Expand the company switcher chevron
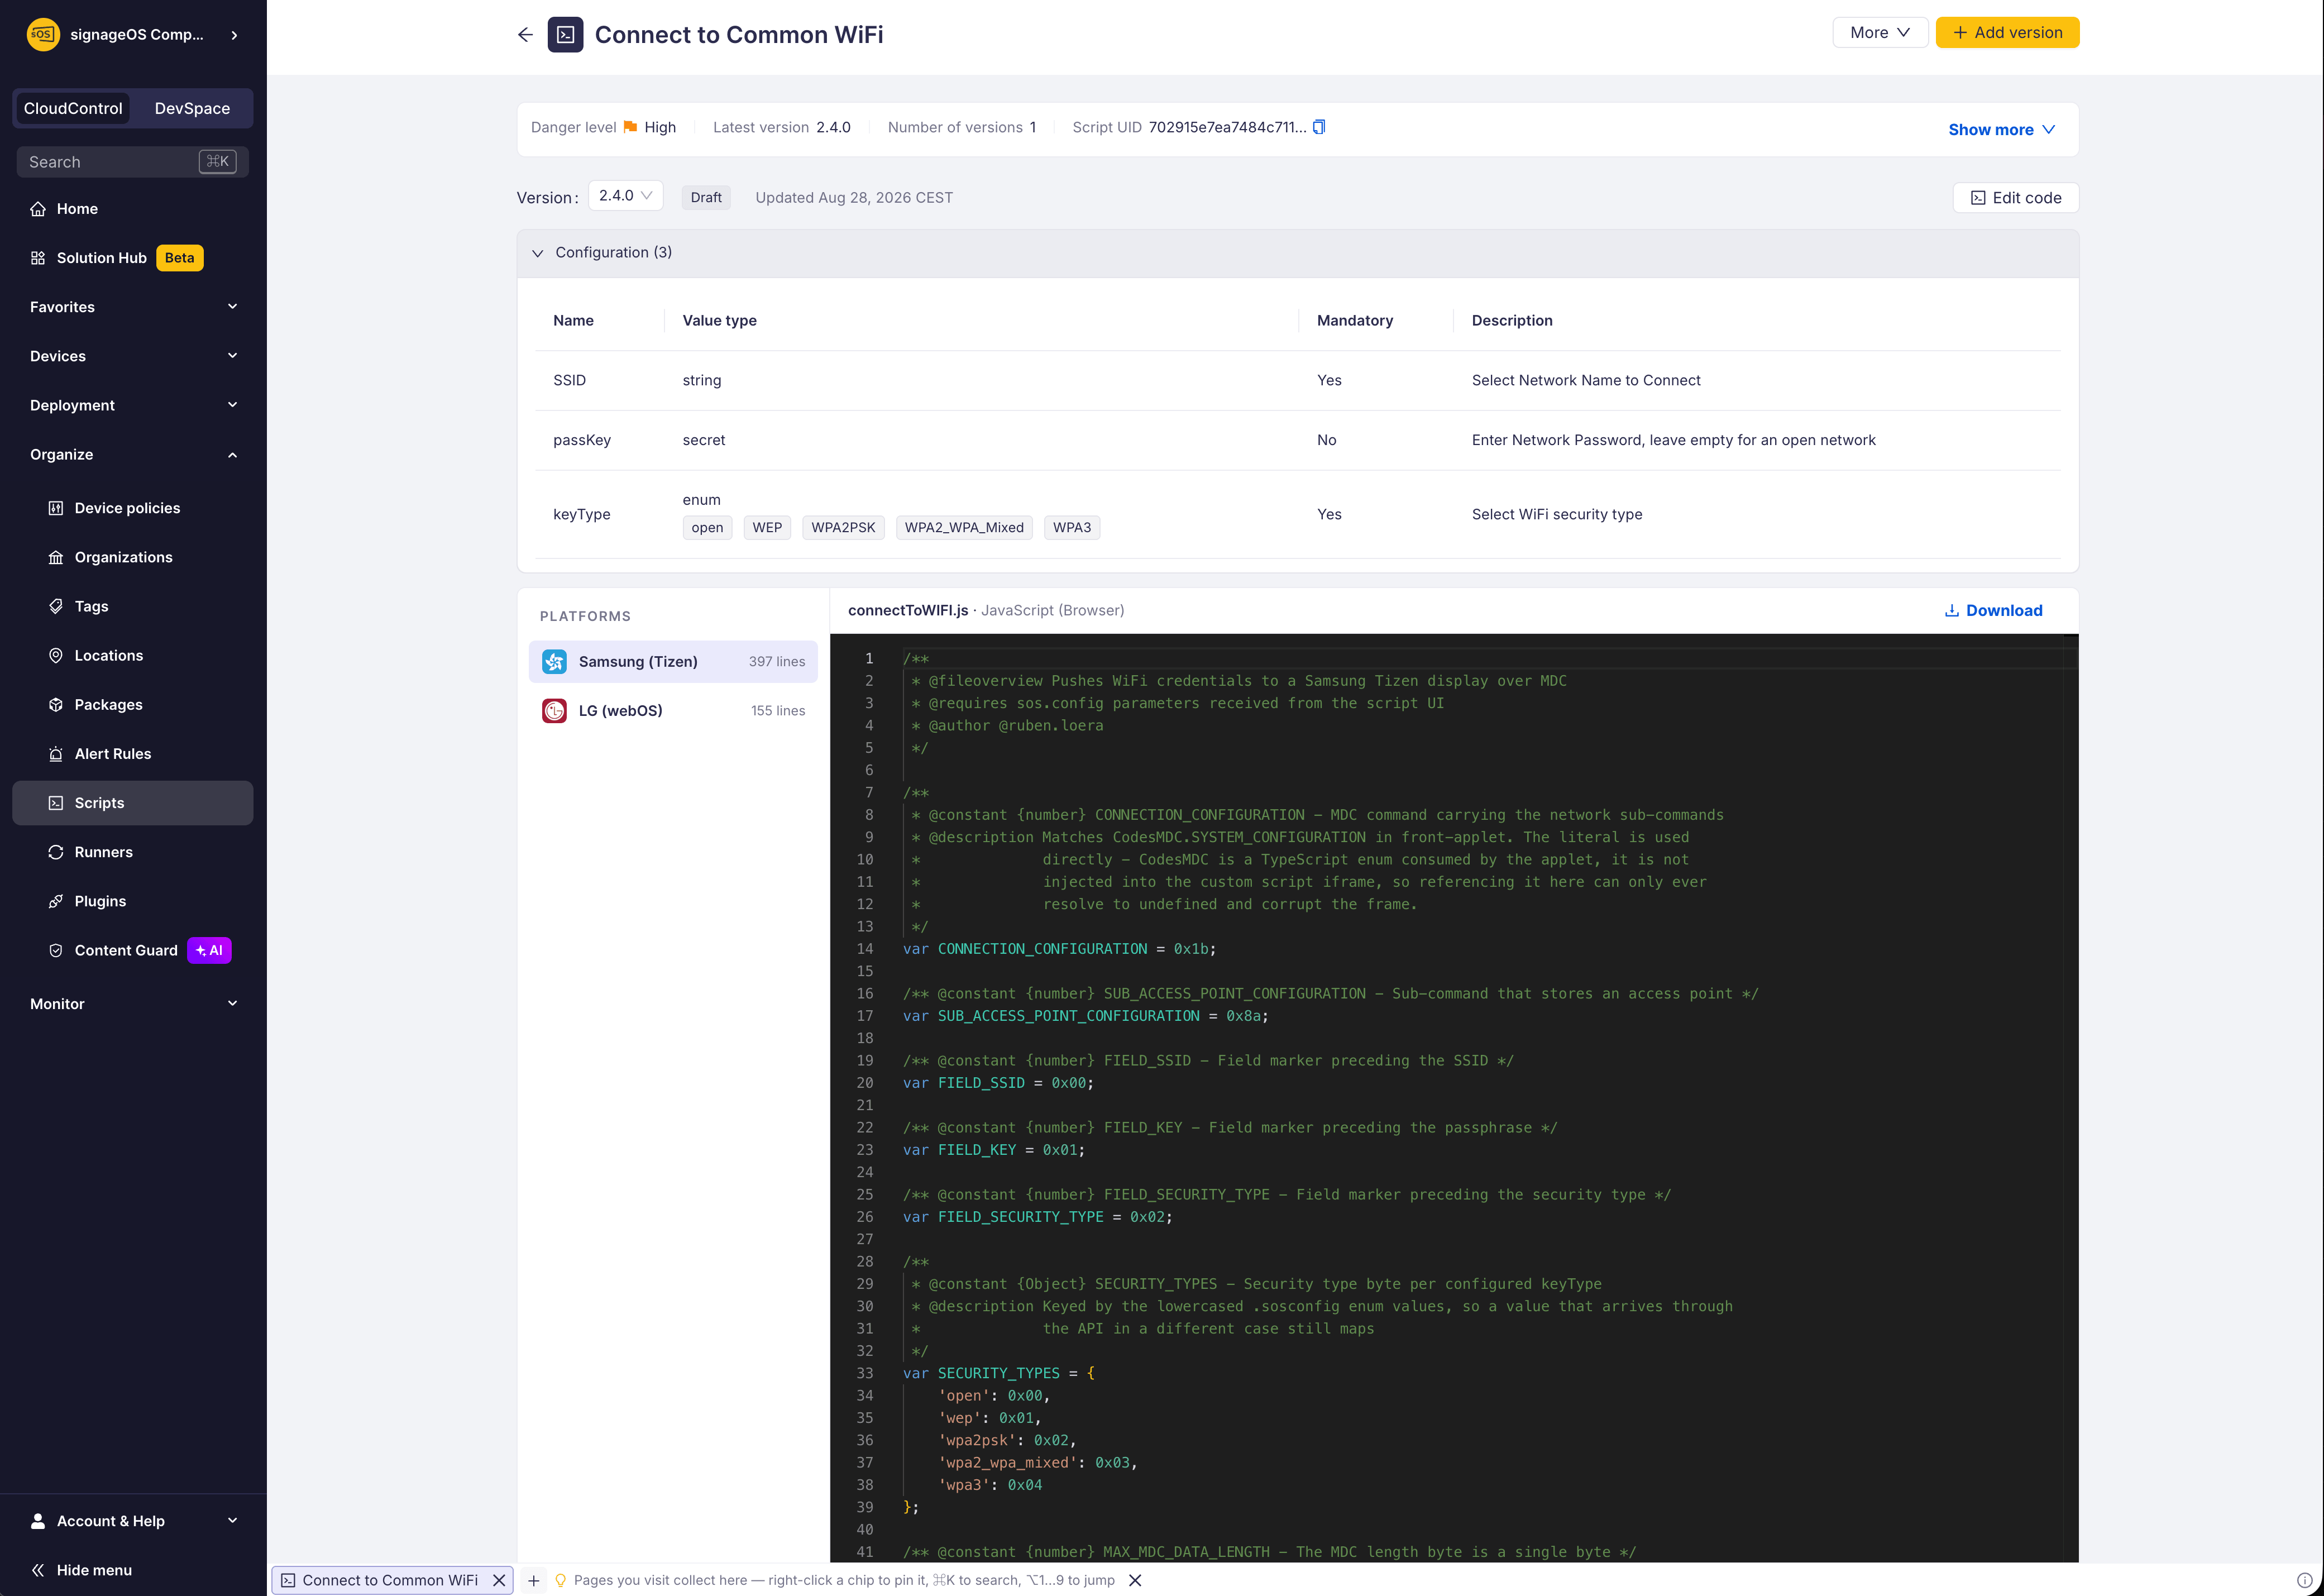This screenshot has height=1596, width=2324. click(234, 35)
